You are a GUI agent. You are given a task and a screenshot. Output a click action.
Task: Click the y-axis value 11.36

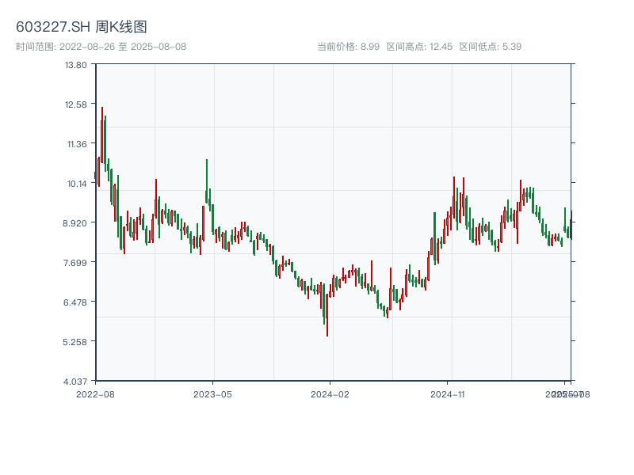(x=77, y=144)
